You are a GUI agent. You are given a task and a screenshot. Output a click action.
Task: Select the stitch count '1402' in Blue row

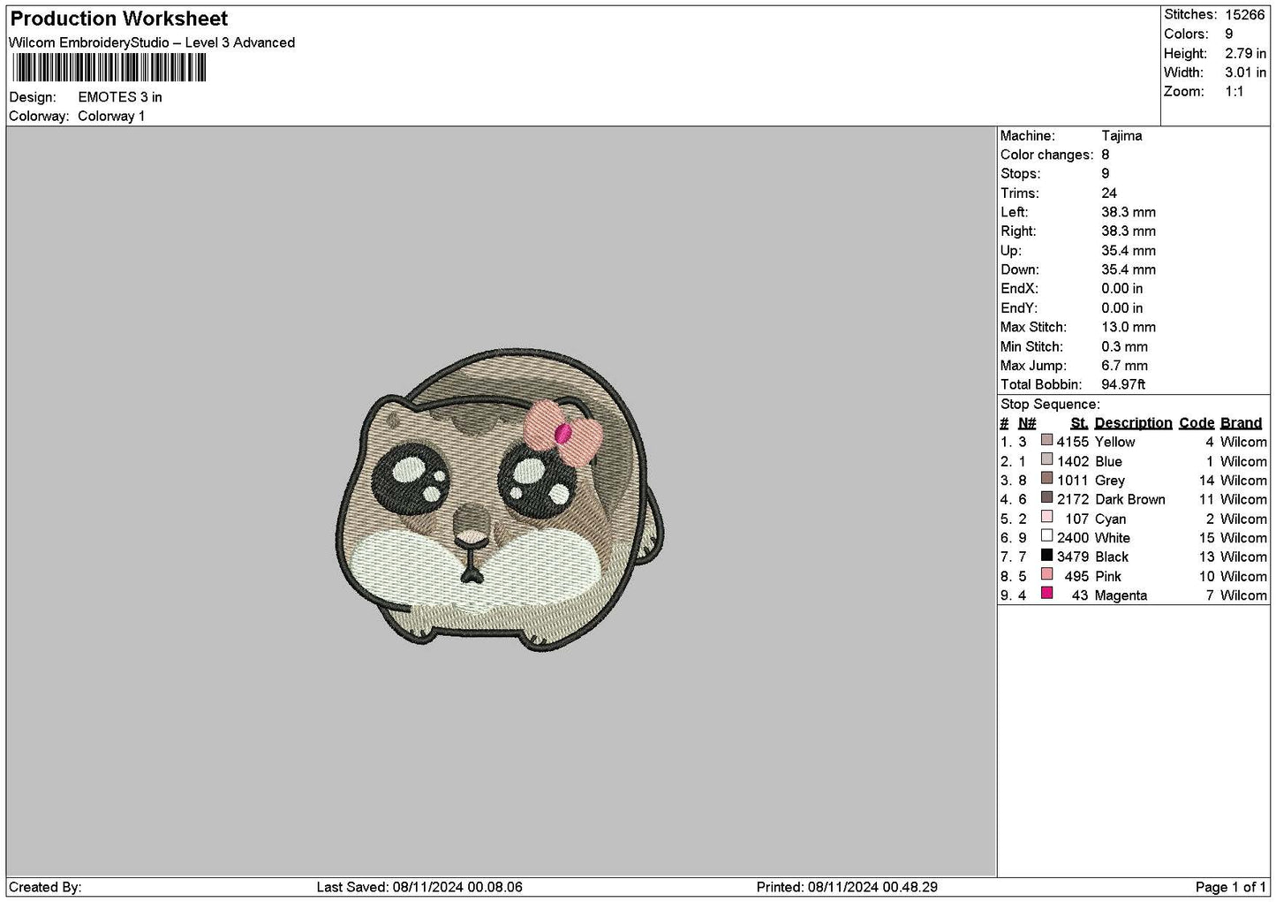pos(1073,461)
